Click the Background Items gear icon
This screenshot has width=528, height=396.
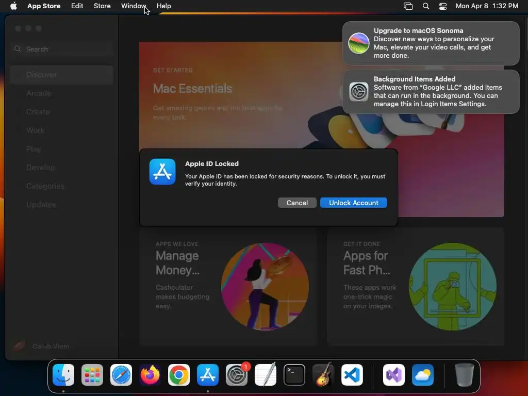[x=359, y=92]
